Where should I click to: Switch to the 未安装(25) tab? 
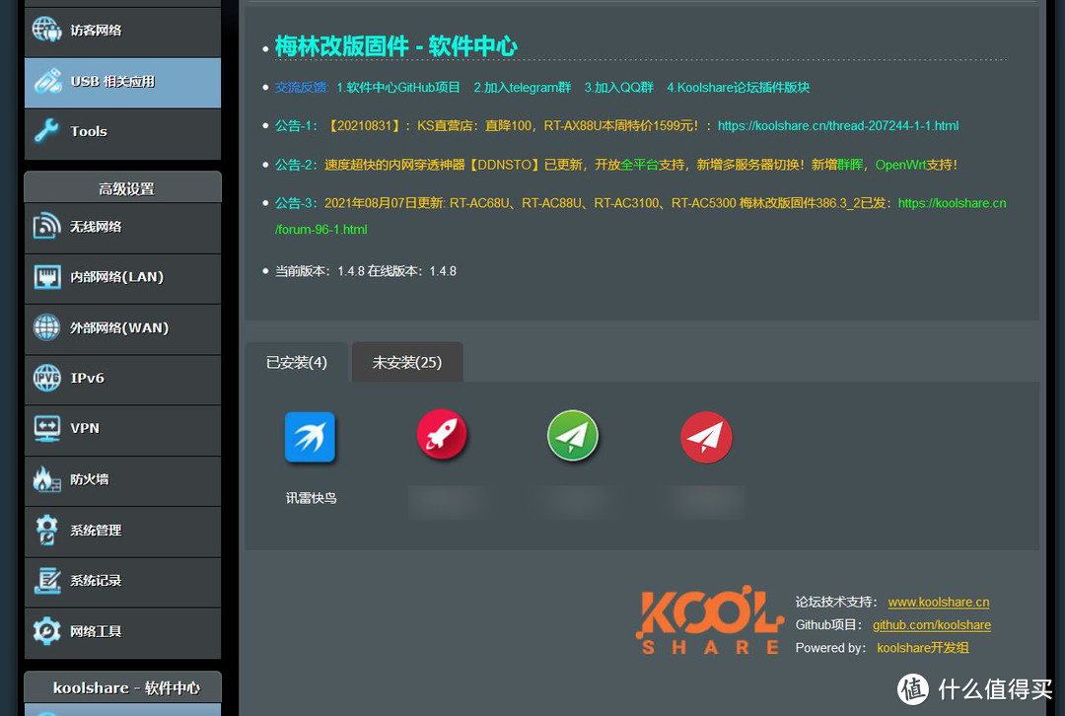pos(406,362)
